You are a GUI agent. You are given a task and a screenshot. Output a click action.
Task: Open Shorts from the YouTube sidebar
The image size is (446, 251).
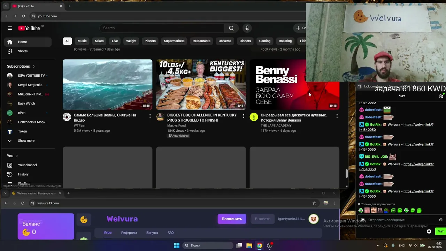pos(28,51)
